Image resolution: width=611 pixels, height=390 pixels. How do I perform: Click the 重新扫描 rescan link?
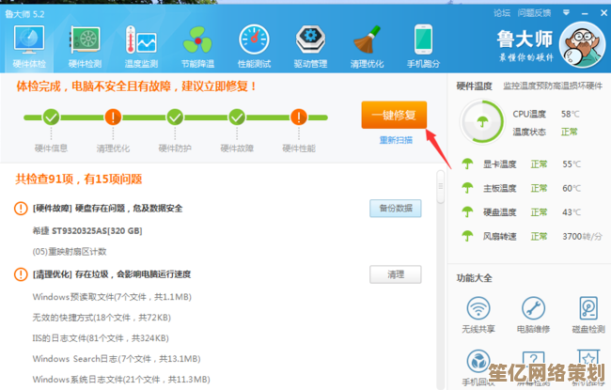point(395,140)
